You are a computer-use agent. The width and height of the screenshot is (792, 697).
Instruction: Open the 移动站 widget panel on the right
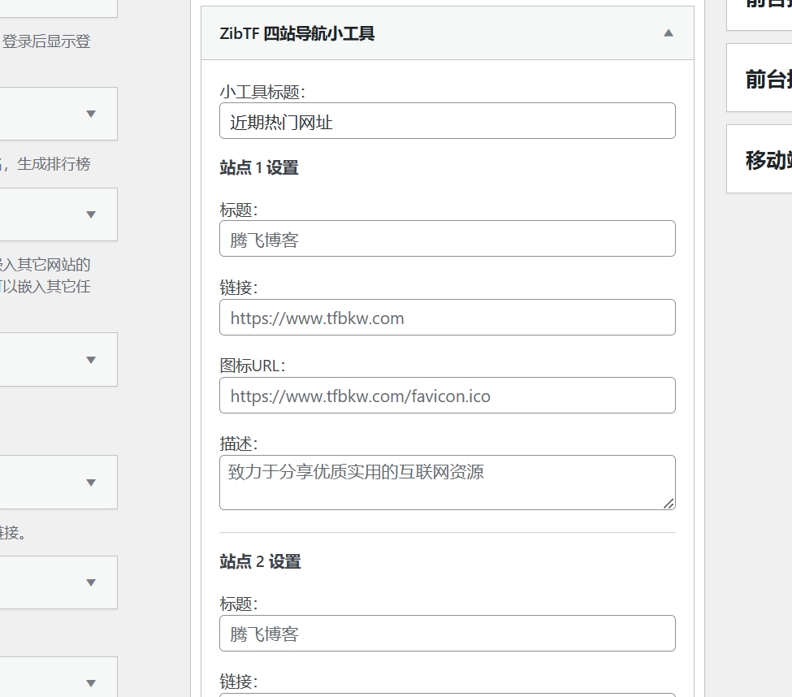[x=757, y=159]
